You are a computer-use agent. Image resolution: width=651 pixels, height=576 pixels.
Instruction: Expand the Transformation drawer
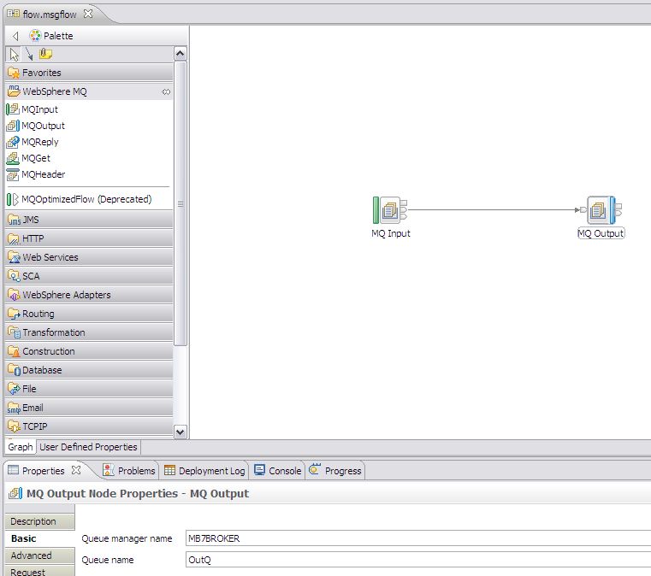coord(89,332)
